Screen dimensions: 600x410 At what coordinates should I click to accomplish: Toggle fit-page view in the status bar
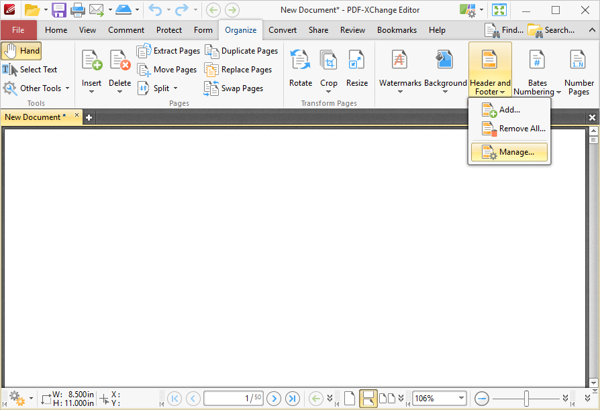(368, 398)
